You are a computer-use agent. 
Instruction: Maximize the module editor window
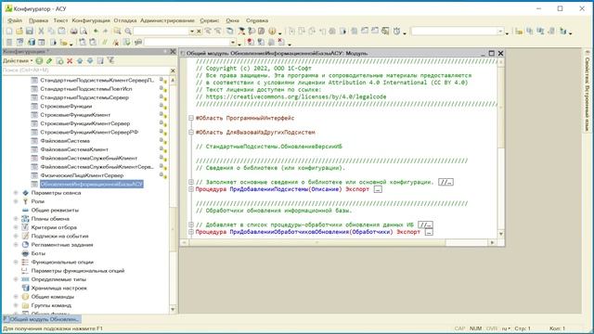pos(491,54)
